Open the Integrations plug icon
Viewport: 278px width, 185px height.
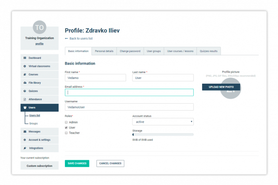pyautogui.click(x=25, y=148)
